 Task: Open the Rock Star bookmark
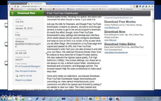click(94, 9)
